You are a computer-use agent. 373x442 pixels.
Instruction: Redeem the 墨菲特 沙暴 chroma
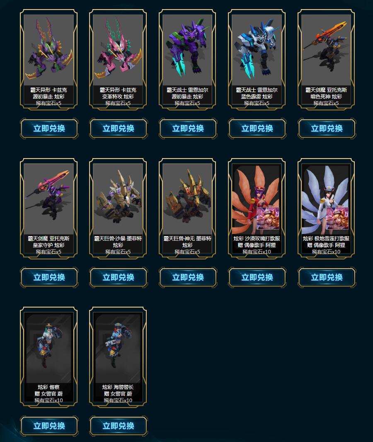118,277
